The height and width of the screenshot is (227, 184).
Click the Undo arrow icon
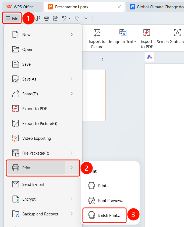[64, 18]
